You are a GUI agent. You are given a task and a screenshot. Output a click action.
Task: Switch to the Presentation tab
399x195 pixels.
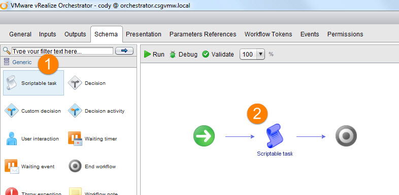(144, 34)
